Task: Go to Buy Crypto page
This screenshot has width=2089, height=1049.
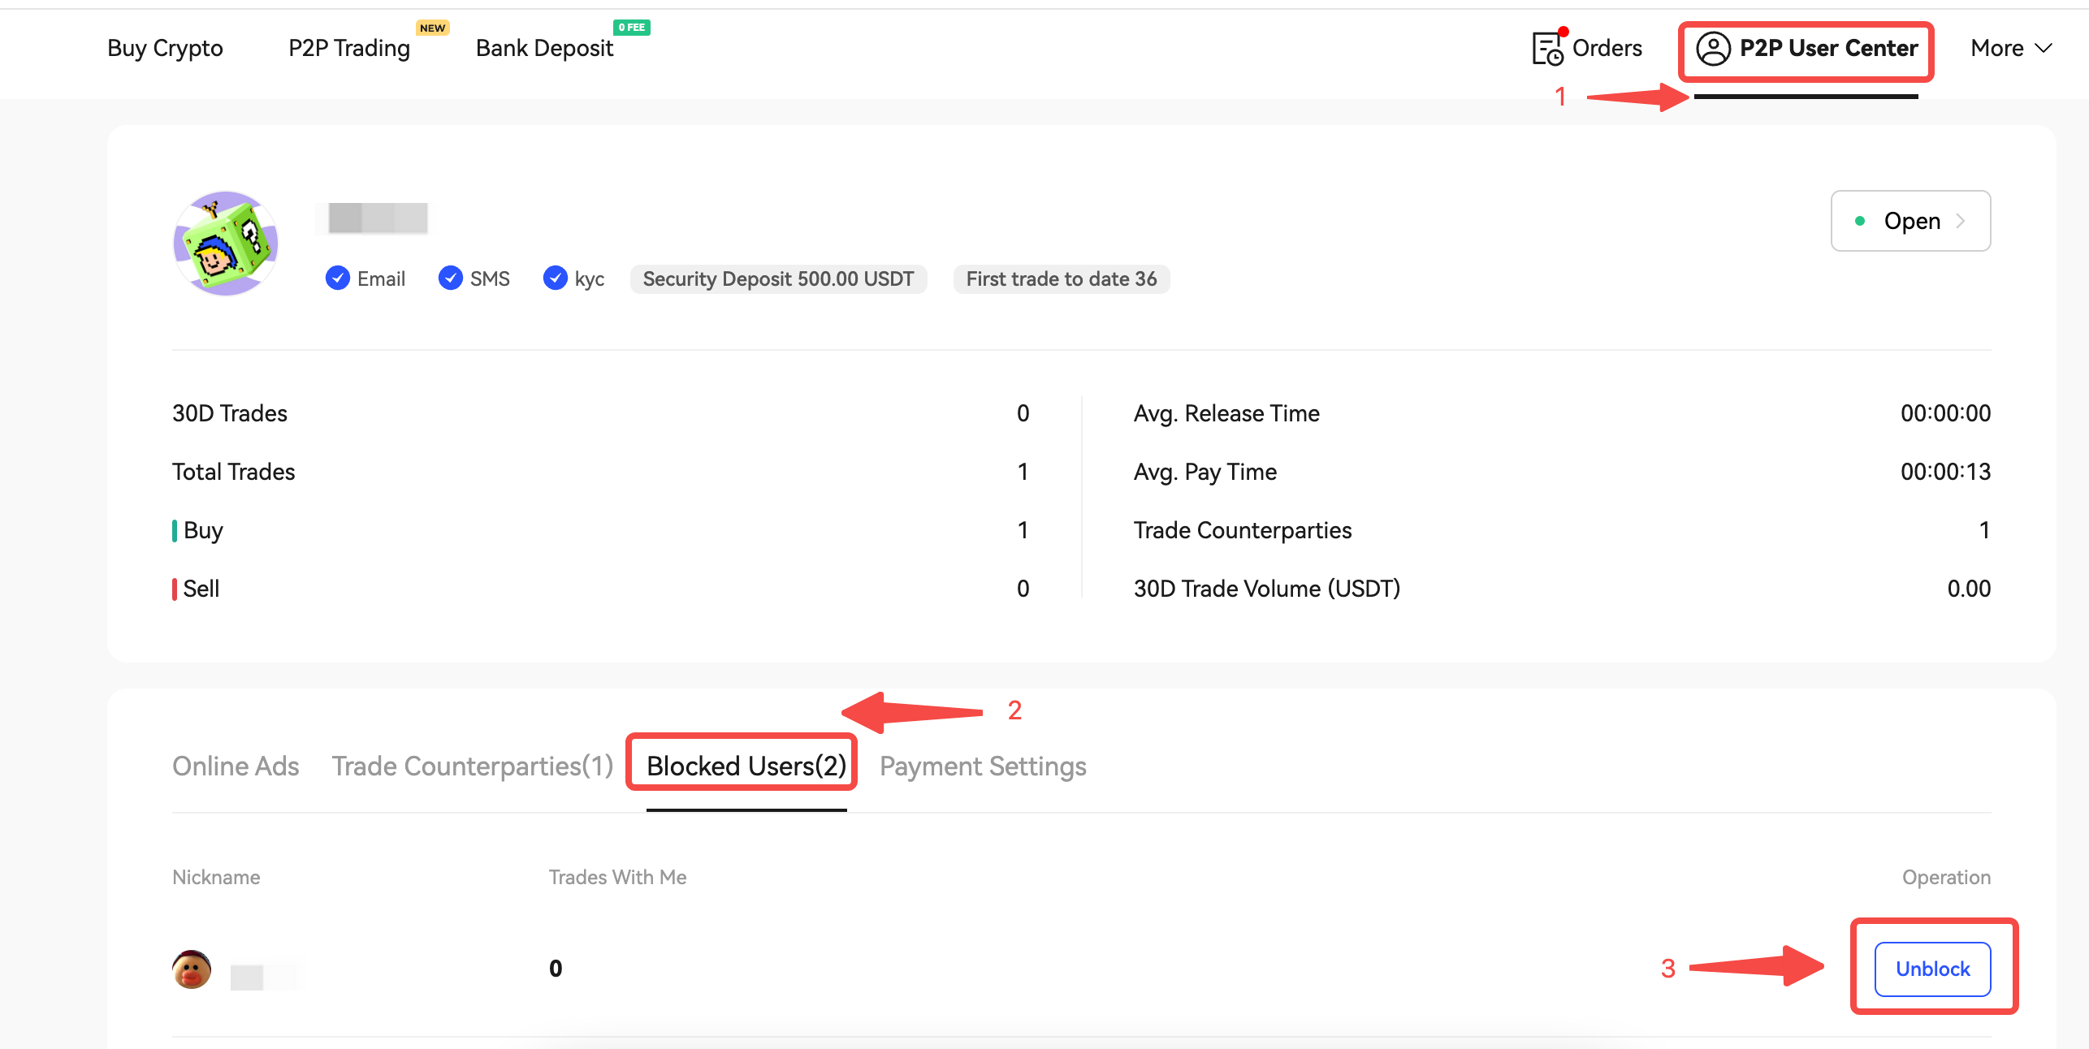Action: click(x=165, y=49)
